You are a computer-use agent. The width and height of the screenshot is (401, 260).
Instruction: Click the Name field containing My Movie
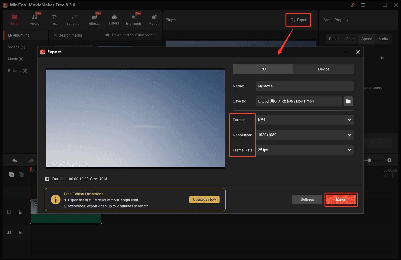click(305, 86)
